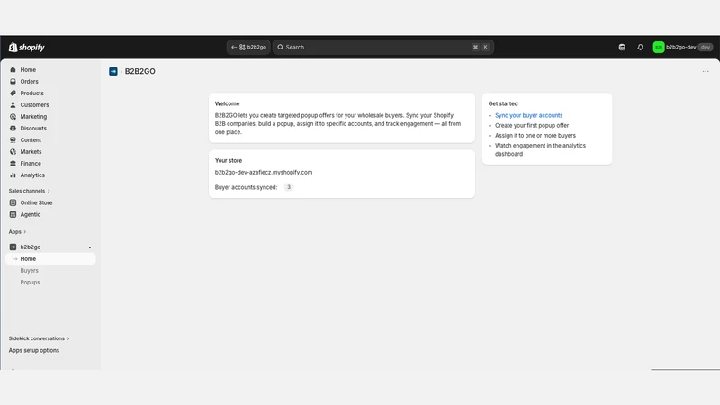Image resolution: width=720 pixels, height=405 pixels.
Task: Click Create your first popup offer
Action: 532,125
